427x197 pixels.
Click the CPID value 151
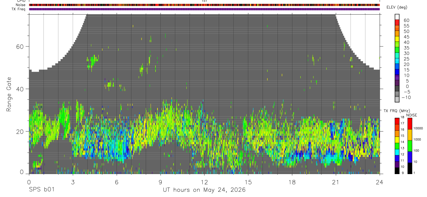204,1
